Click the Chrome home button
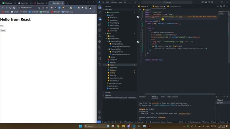Viewport: 230px width, 129px height. pyautogui.click(x=14, y=8)
